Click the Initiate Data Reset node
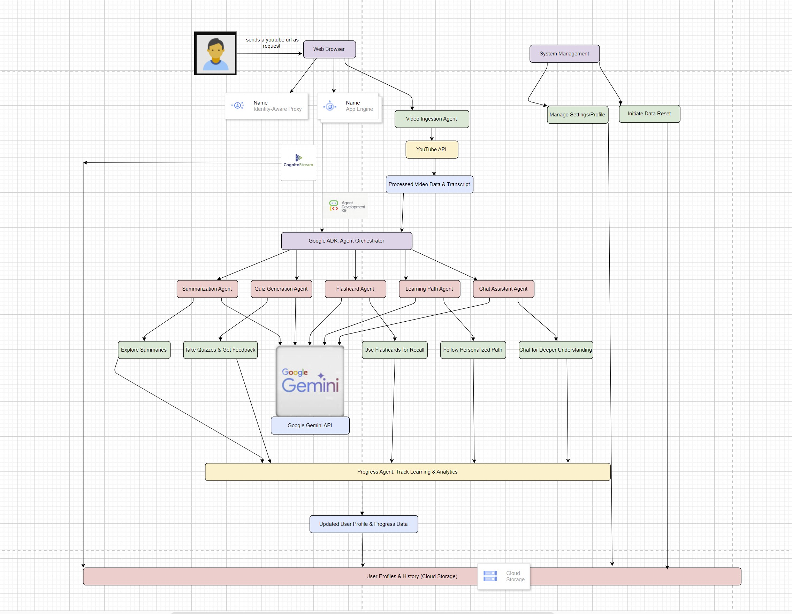Viewport: 792px width, 614px height. point(649,114)
